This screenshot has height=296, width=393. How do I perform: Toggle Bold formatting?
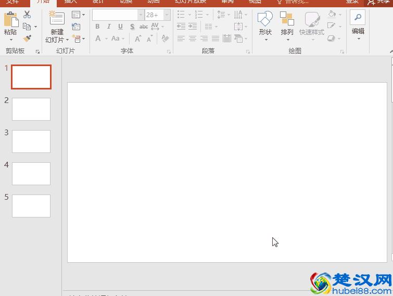coord(97,27)
